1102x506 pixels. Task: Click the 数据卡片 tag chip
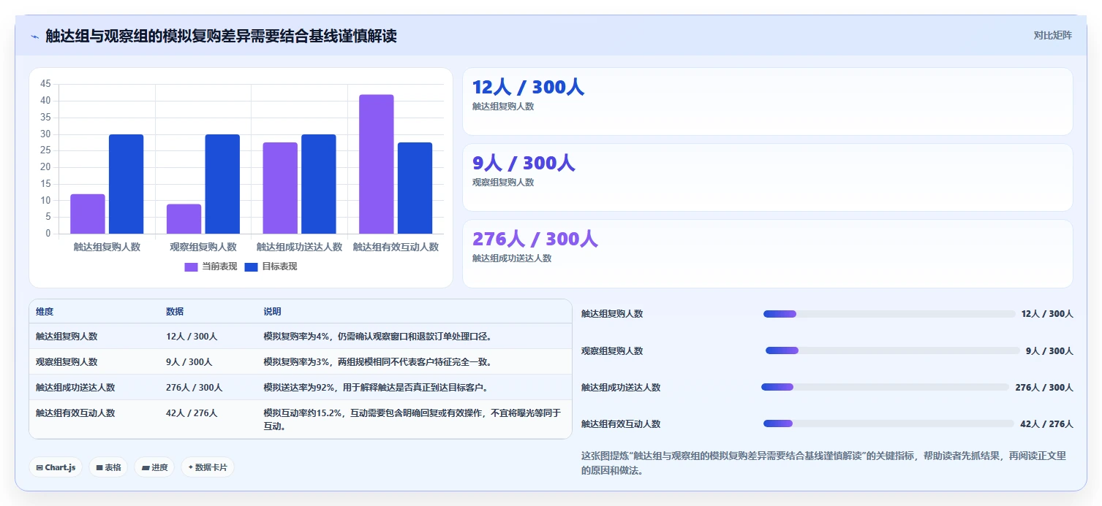coord(208,467)
